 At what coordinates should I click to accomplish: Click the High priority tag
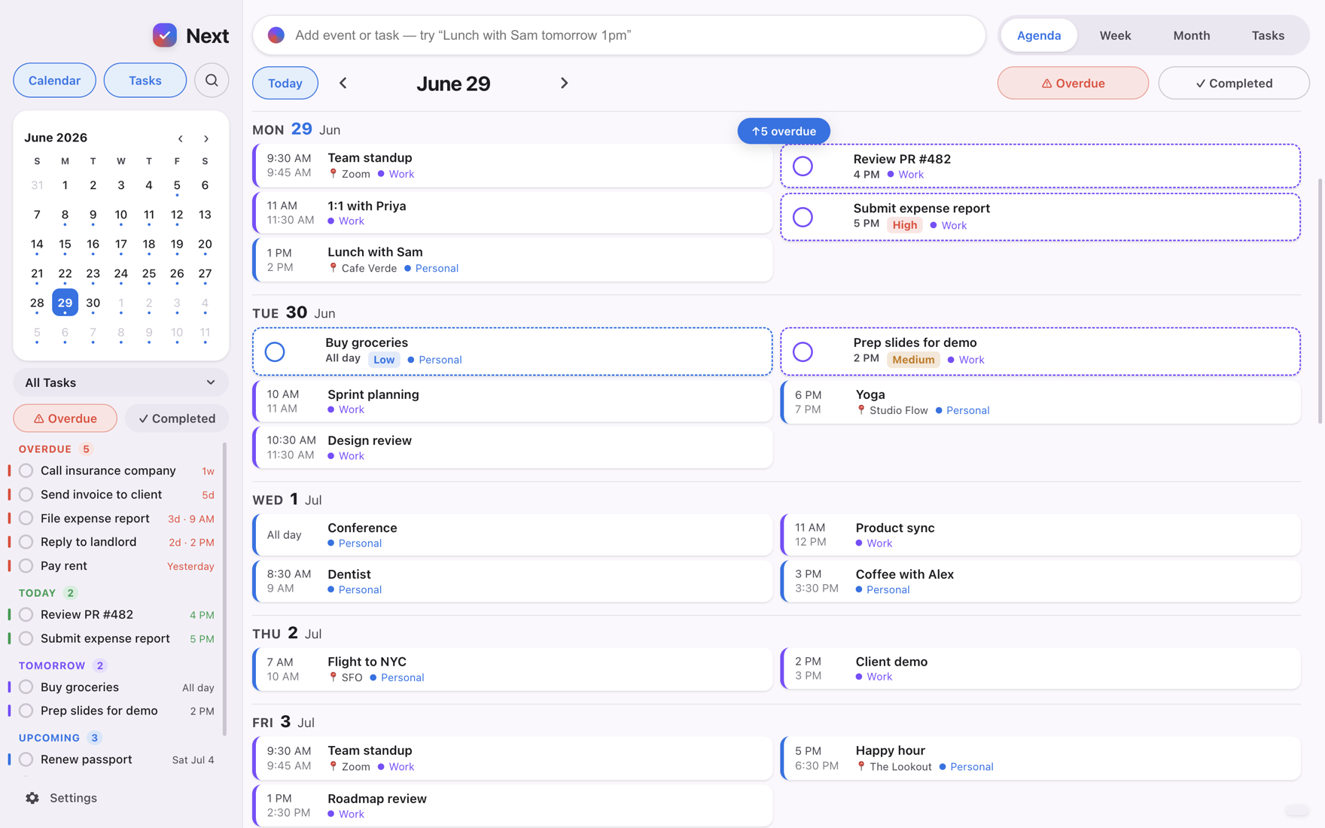[x=905, y=225]
